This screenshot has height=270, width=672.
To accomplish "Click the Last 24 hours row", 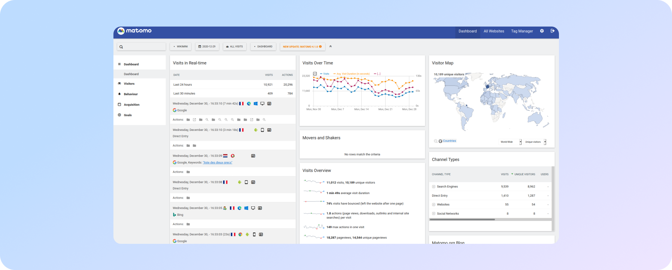I will 233,85.
